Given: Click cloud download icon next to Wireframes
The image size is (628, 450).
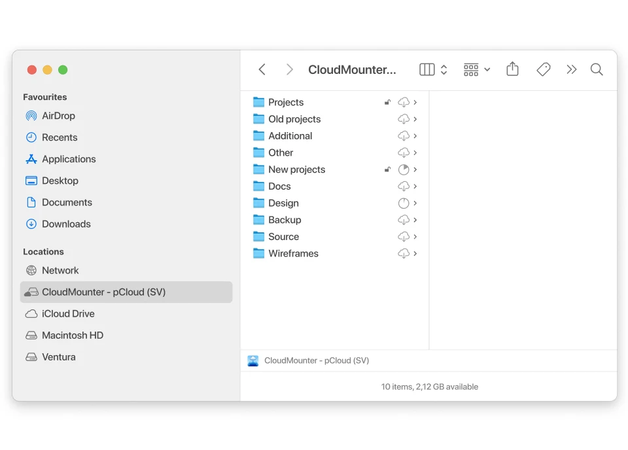Looking at the screenshot, I should coord(404,254).
